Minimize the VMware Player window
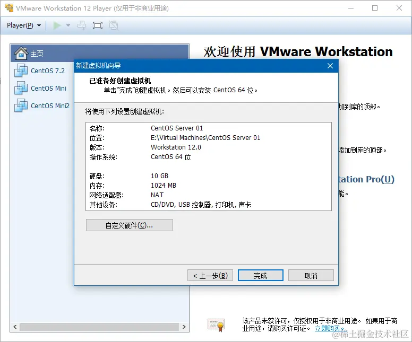 pos(351,8)
